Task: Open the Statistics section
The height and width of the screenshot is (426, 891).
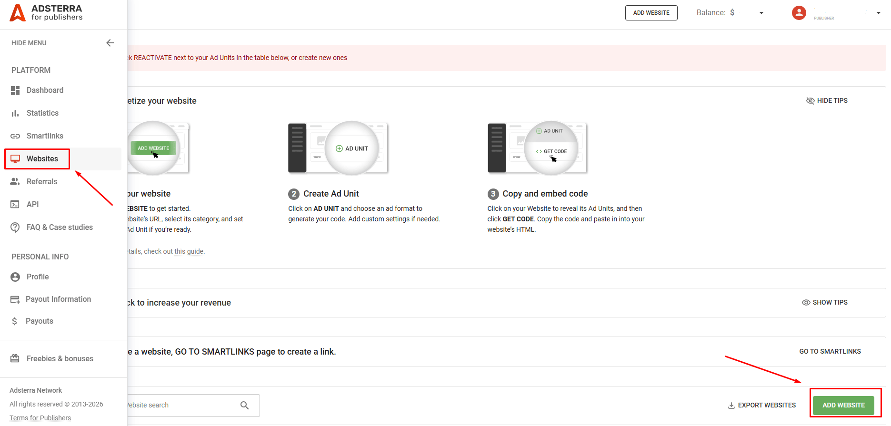Action: [x=42, y=113]
